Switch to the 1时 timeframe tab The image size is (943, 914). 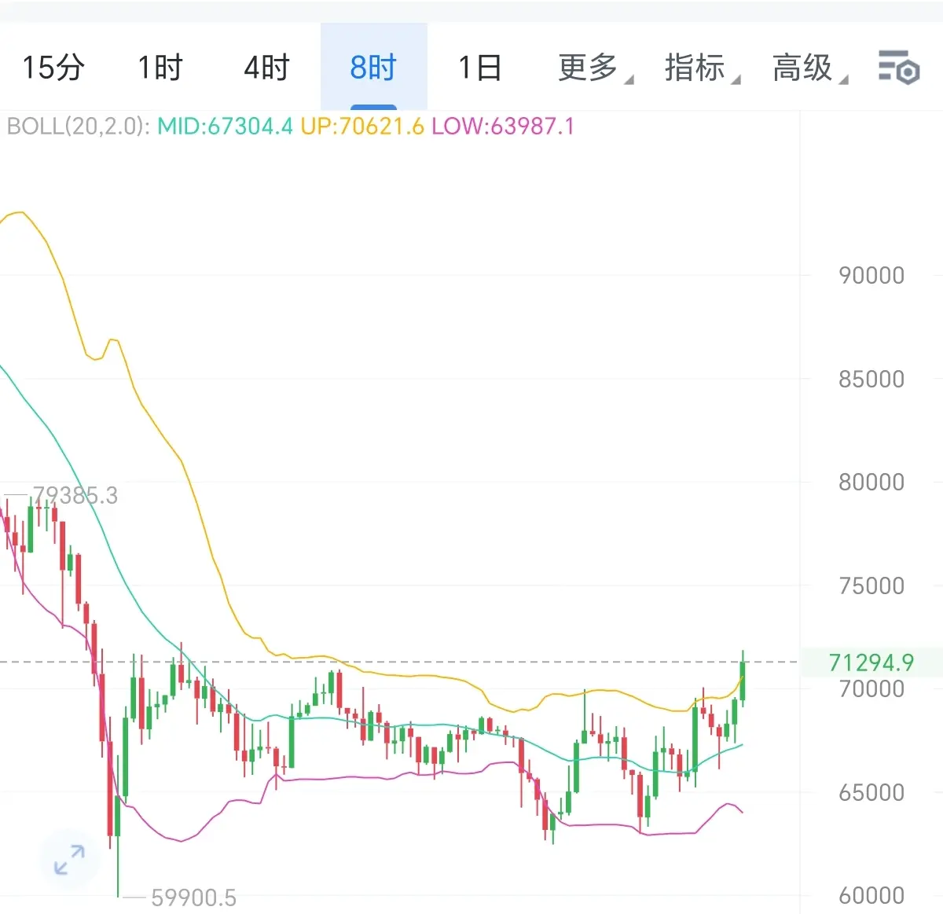[x=160, y=67]
